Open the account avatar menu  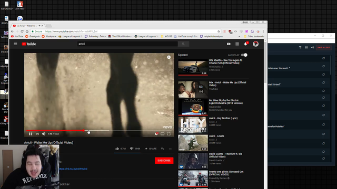tap(255, 44)
